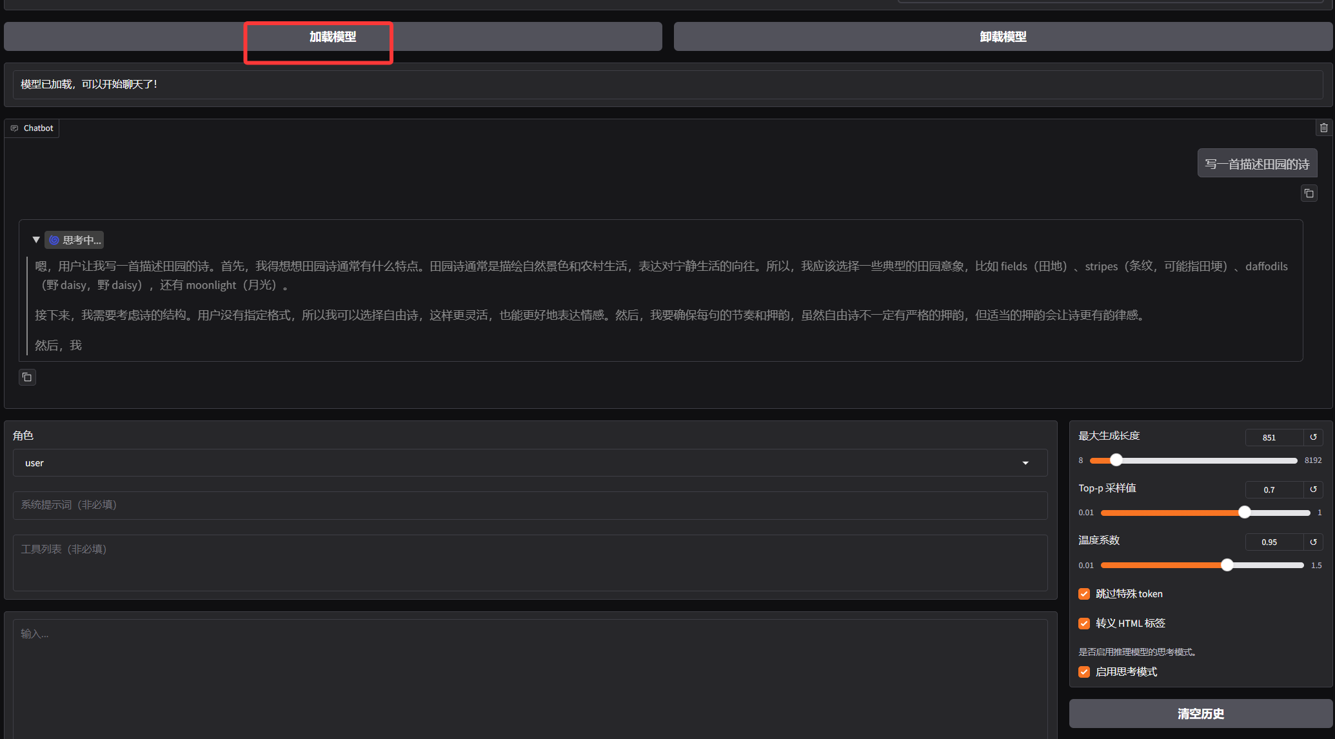Viewport: 1335px width, 739px height.
Task: Click the spinning 思考中 indicator icon
Action: tap(54, 240)
